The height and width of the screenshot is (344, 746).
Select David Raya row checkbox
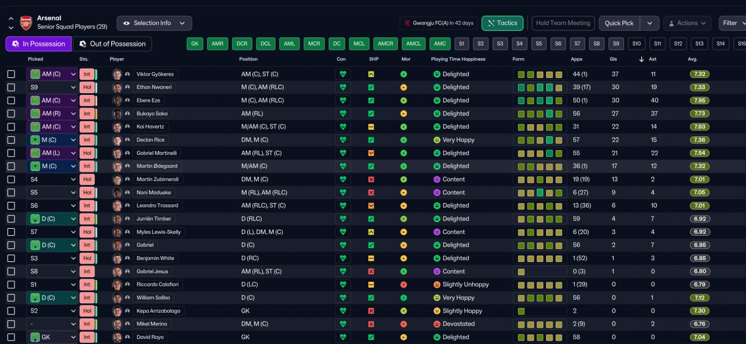coord(11,337)
